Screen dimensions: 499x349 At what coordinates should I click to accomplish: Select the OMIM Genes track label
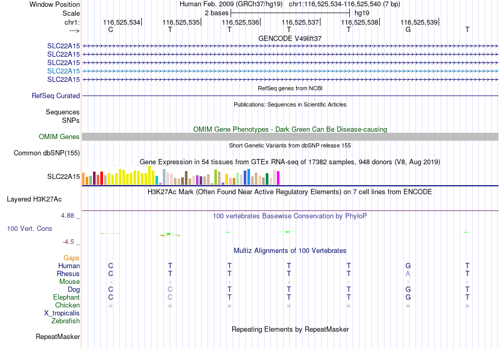point(59,136)
